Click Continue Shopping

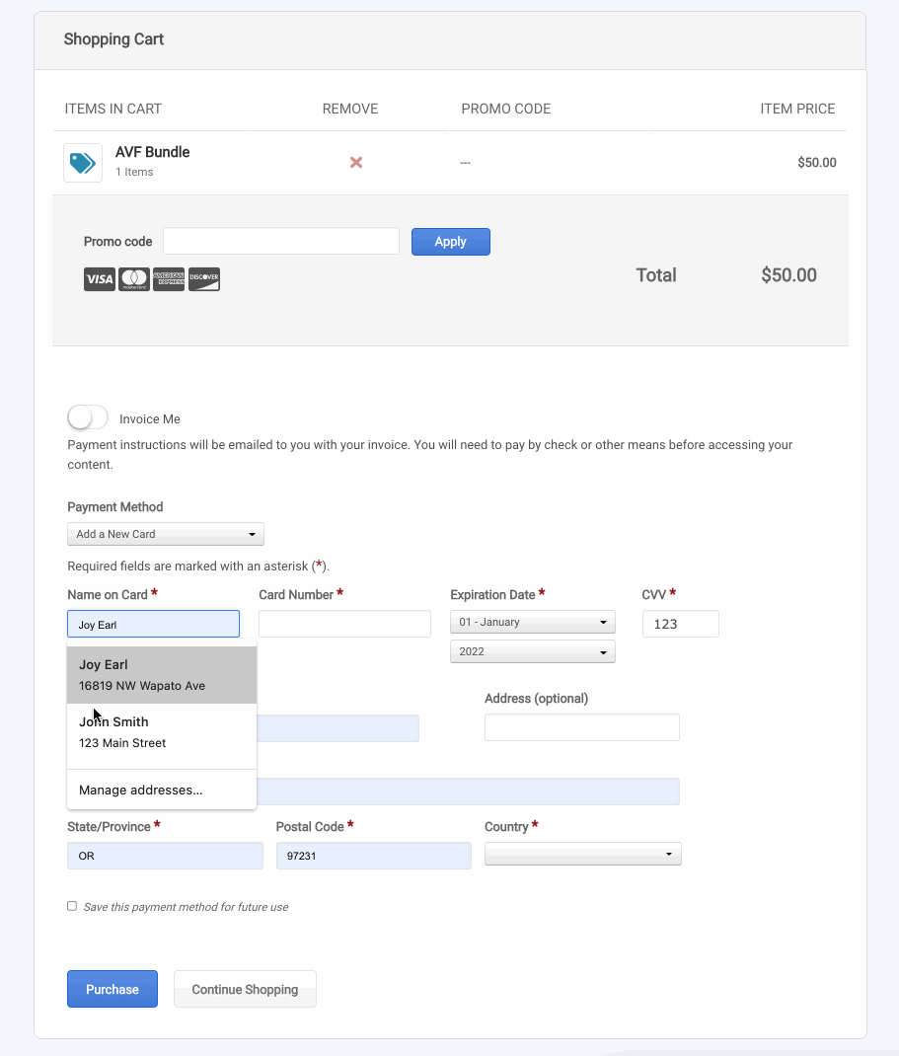[x=244, y=989]
